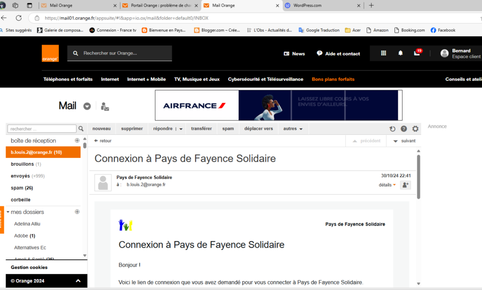This screenshot has height=290, width=482.
Task: Open the apps grid icon
Action: click(x=384, y=54)
